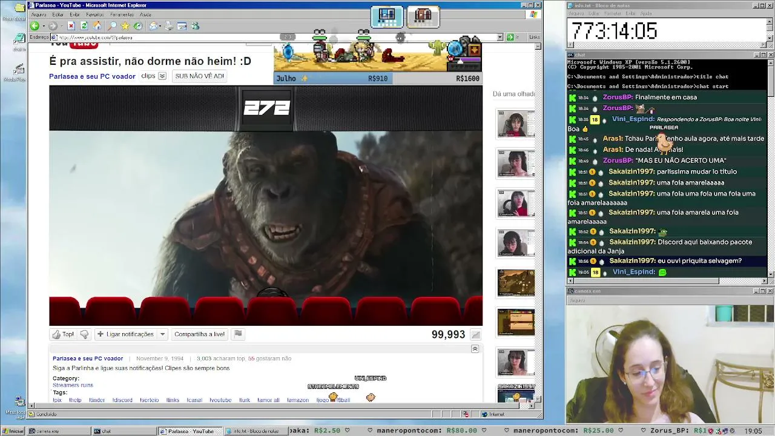Open Favorites with the star icon
This screenshot has height=436, width=775.
pos(125,26)
